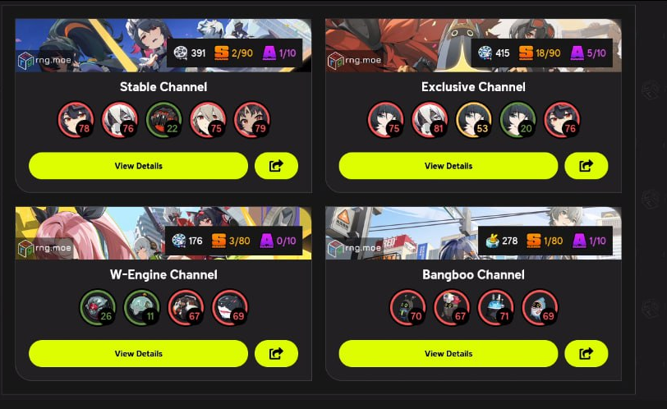
Task: Click the A-rank 1/10 counter on Stable banner
Action: (x=279, y=53)
